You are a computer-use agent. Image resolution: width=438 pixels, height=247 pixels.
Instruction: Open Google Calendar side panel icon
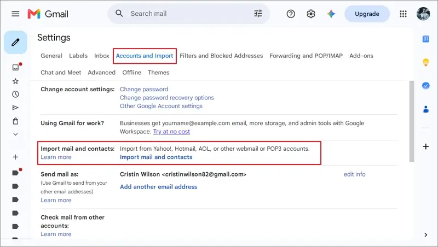(x=426, y=39)
